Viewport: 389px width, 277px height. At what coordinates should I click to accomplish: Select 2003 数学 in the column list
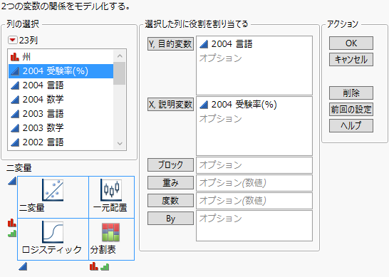pyautogui.click(x=61, y=128)
